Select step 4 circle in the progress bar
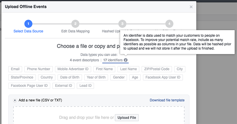The height and width of the screenshot is (124, 237). (x=169, y=24)
